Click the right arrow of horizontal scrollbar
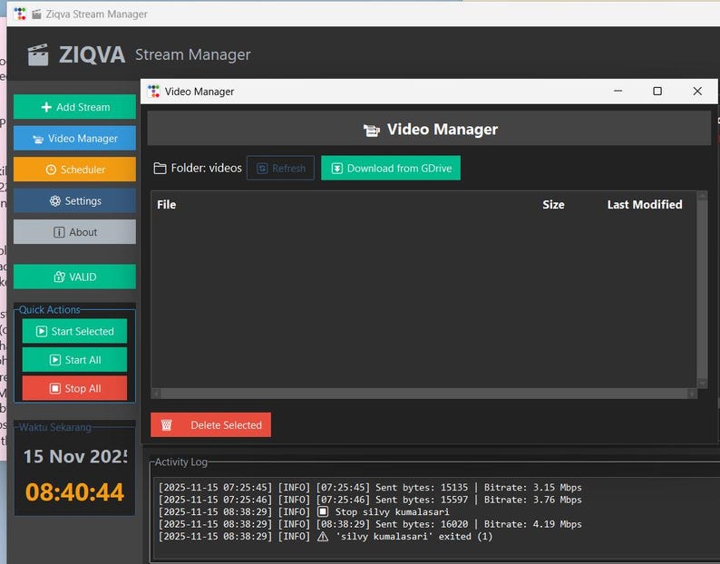 [x=692, y=394]
